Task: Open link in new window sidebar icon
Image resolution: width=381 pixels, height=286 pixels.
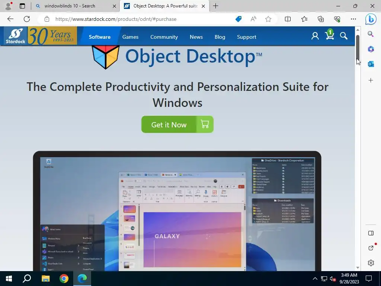Action: pos(371,248)
